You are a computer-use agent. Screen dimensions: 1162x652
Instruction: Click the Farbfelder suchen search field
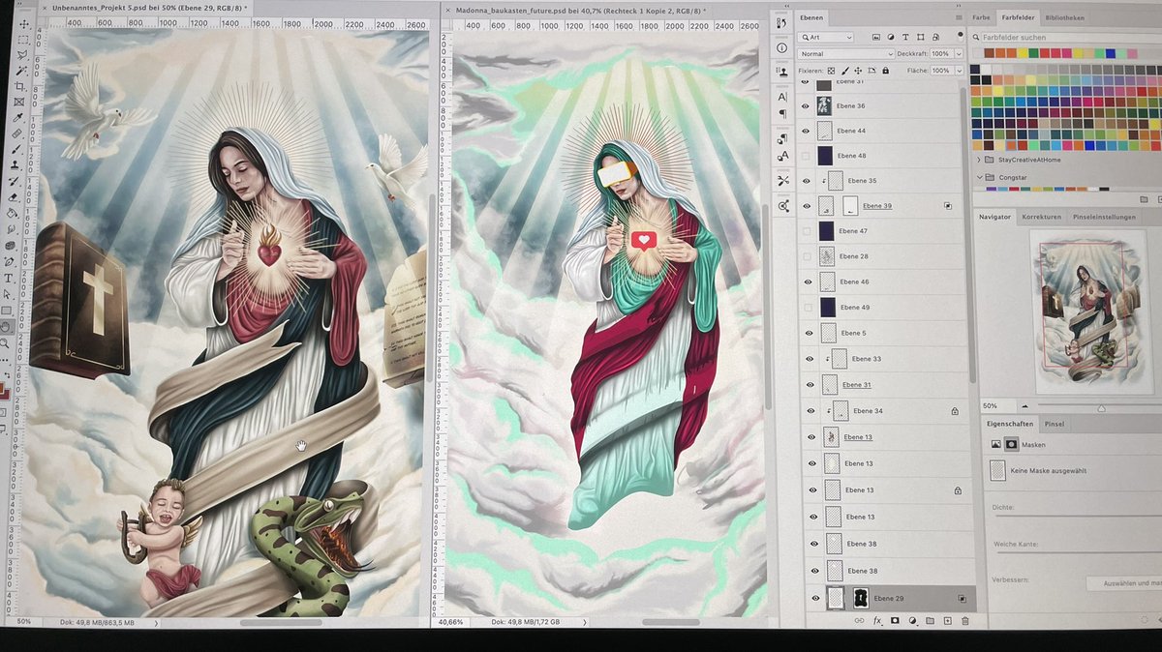click(1068, 38)
